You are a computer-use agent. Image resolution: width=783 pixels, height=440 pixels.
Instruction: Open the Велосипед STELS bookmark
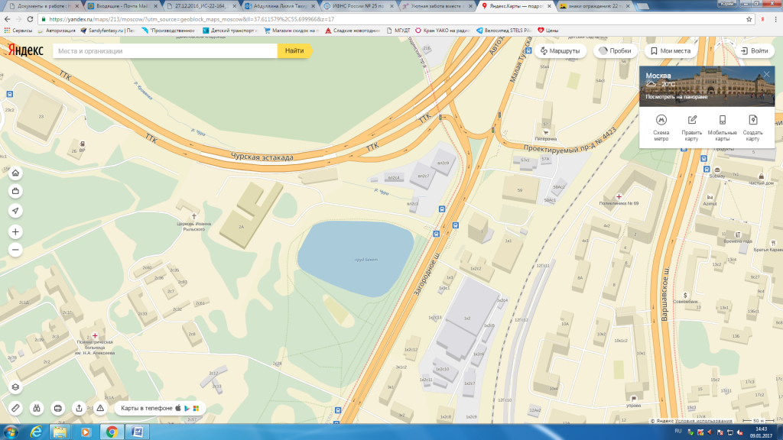(x=503, y=31)
